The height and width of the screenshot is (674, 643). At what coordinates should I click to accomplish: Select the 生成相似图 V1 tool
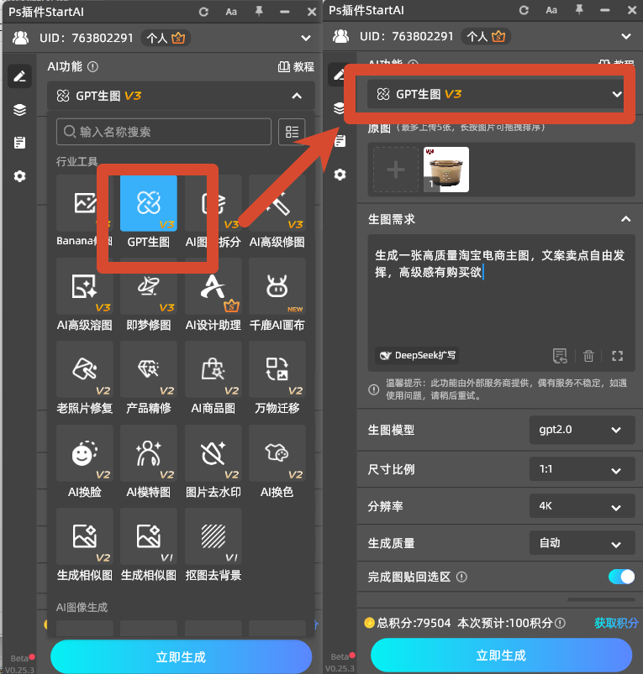coord(149,536)
